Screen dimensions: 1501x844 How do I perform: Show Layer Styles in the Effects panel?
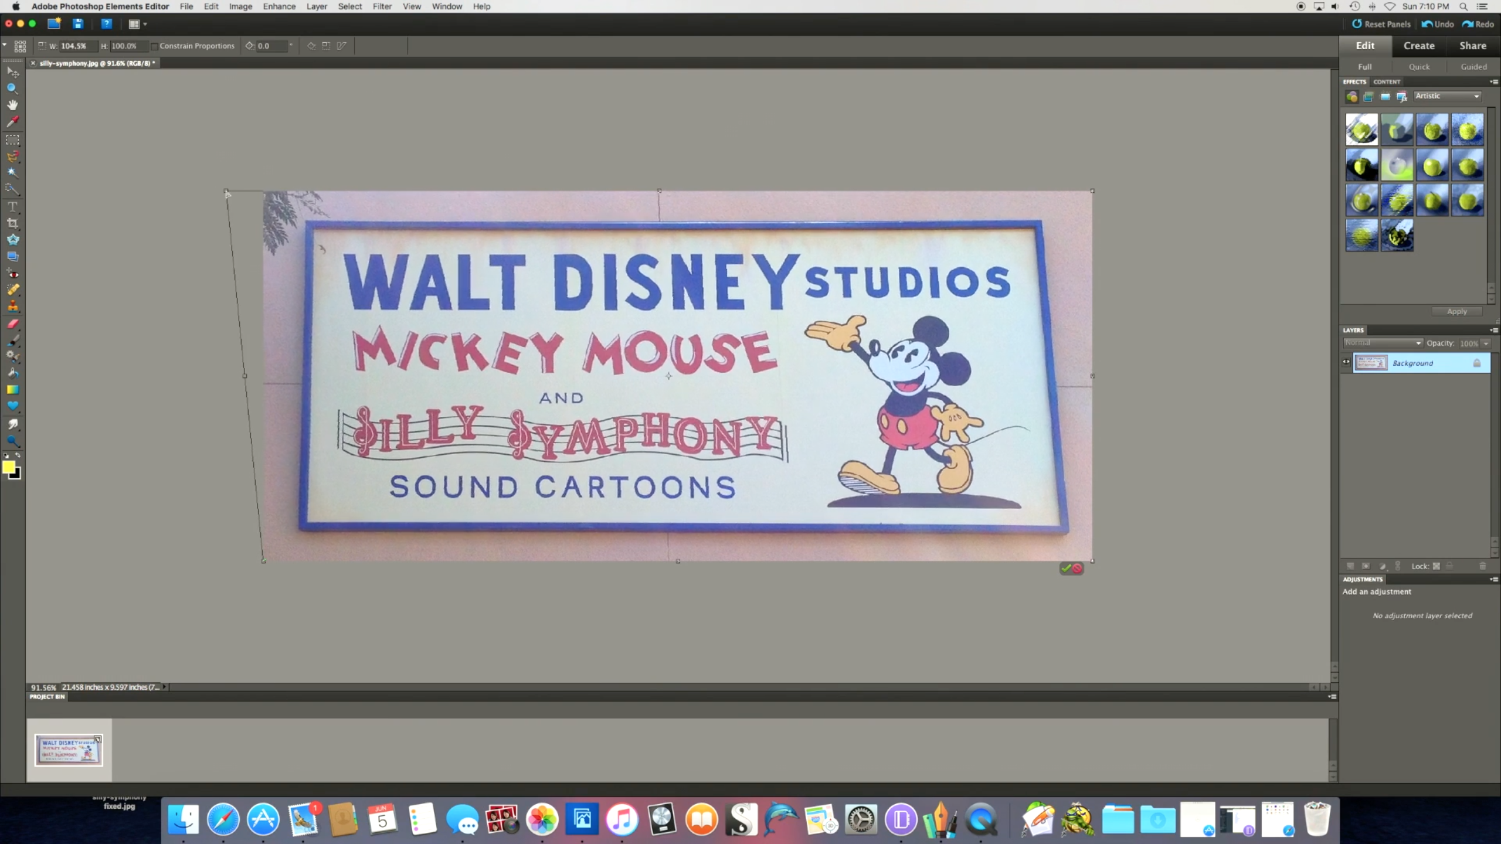click(1368, 97)
